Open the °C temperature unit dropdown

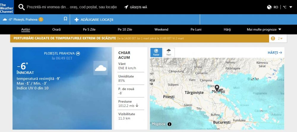tap(287, 7)
